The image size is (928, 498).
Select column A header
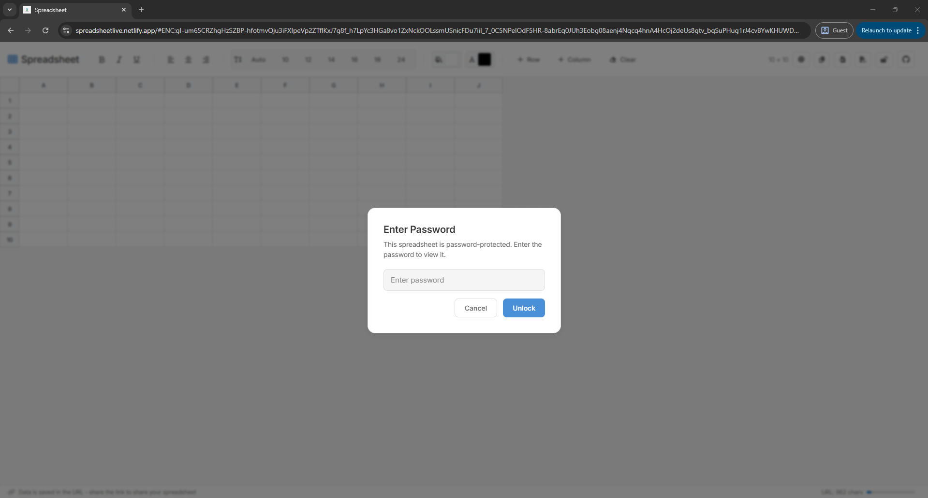44,85
